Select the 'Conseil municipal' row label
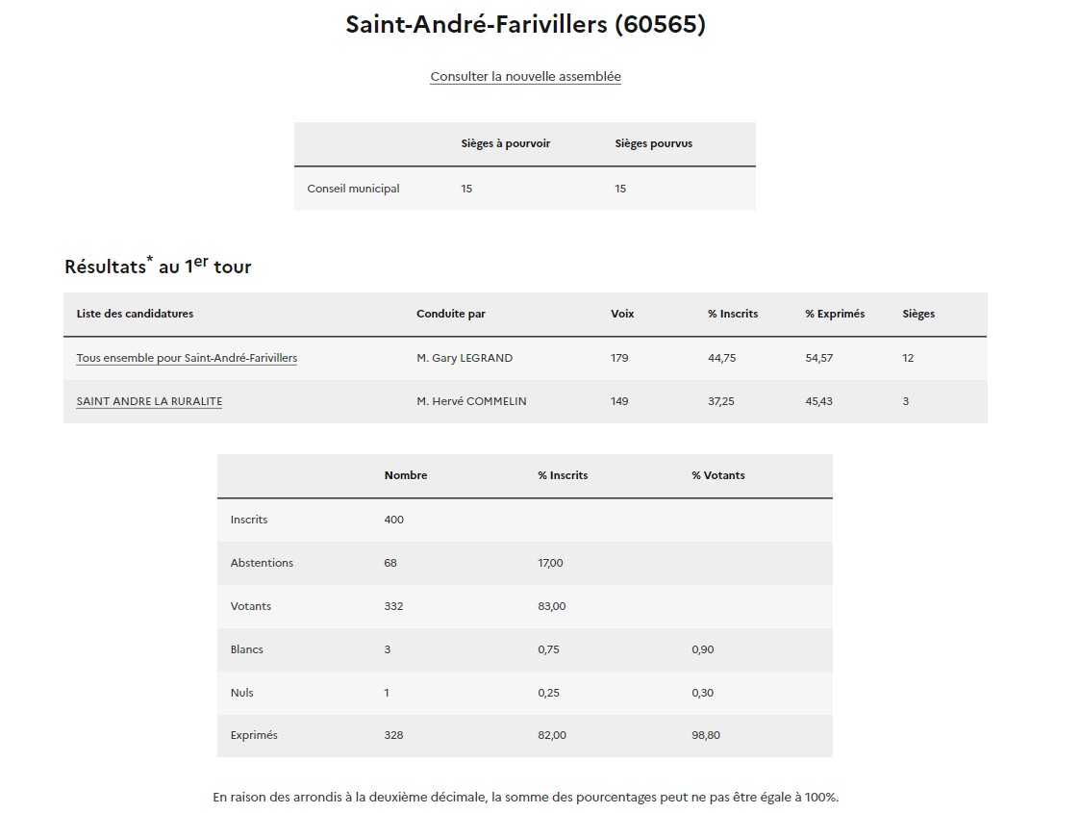 353,189
